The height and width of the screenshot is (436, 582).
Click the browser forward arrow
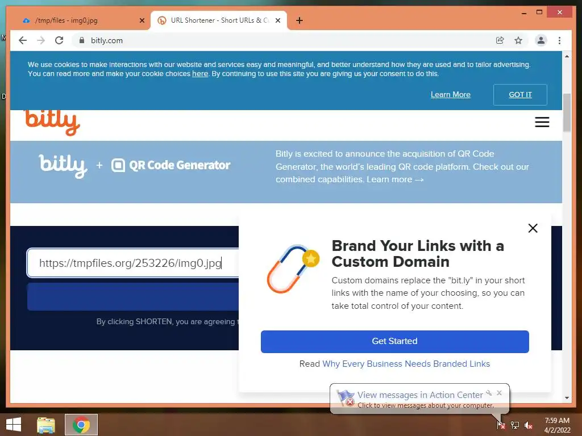[41, 40]
